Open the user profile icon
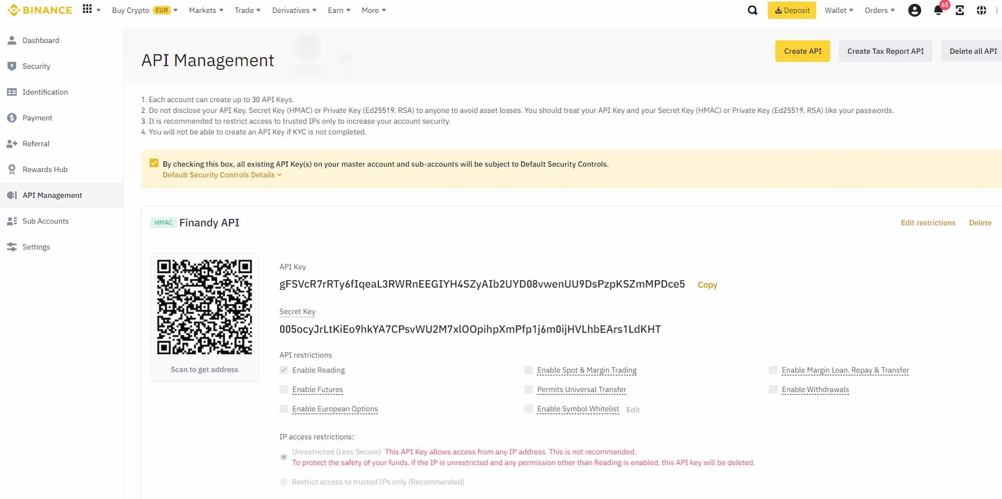 (914, 10)
